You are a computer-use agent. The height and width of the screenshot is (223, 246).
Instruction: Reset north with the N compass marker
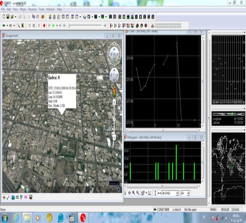pos(114,43)
